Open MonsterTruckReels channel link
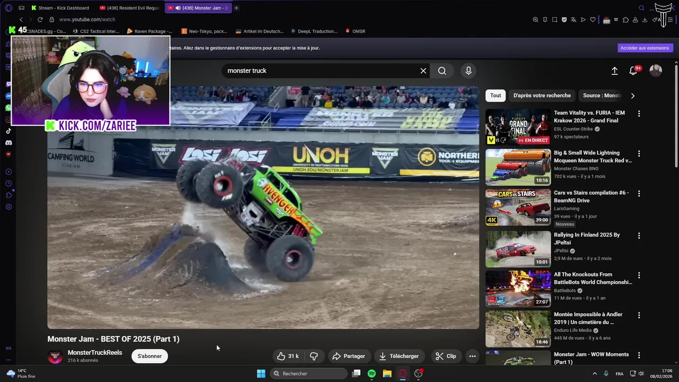Screen dimensions: 679x382 95,352
